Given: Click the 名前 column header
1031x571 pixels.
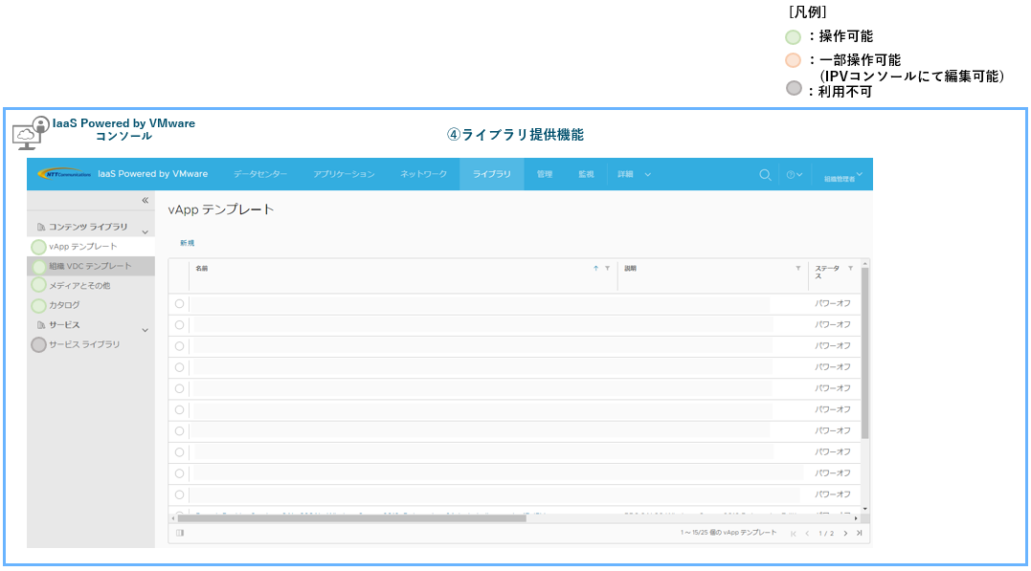Looking at the screenshot, I should point(202,269).
